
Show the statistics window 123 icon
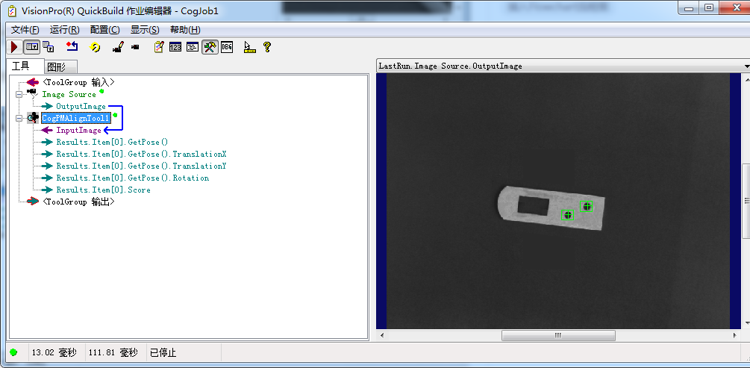175,47
